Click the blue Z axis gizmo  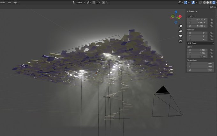pyautogui.click(x=176, y=12)
